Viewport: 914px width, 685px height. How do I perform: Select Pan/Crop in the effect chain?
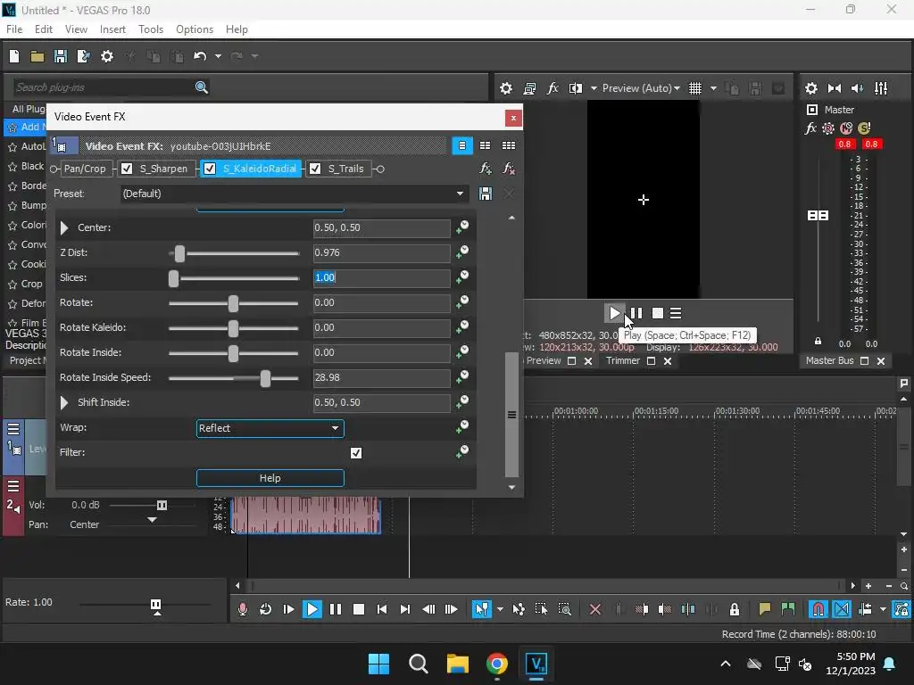tap(85, 169)
